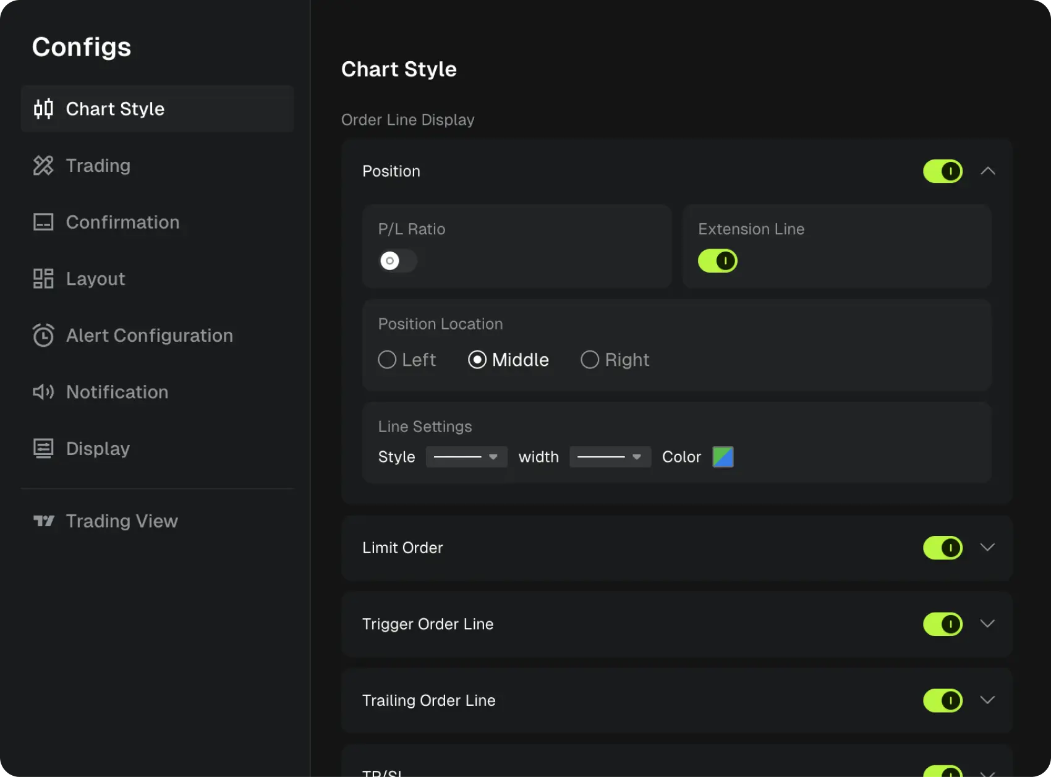Click the Chart Style candlestick icon
The image size is (1051, 777).
43,109
